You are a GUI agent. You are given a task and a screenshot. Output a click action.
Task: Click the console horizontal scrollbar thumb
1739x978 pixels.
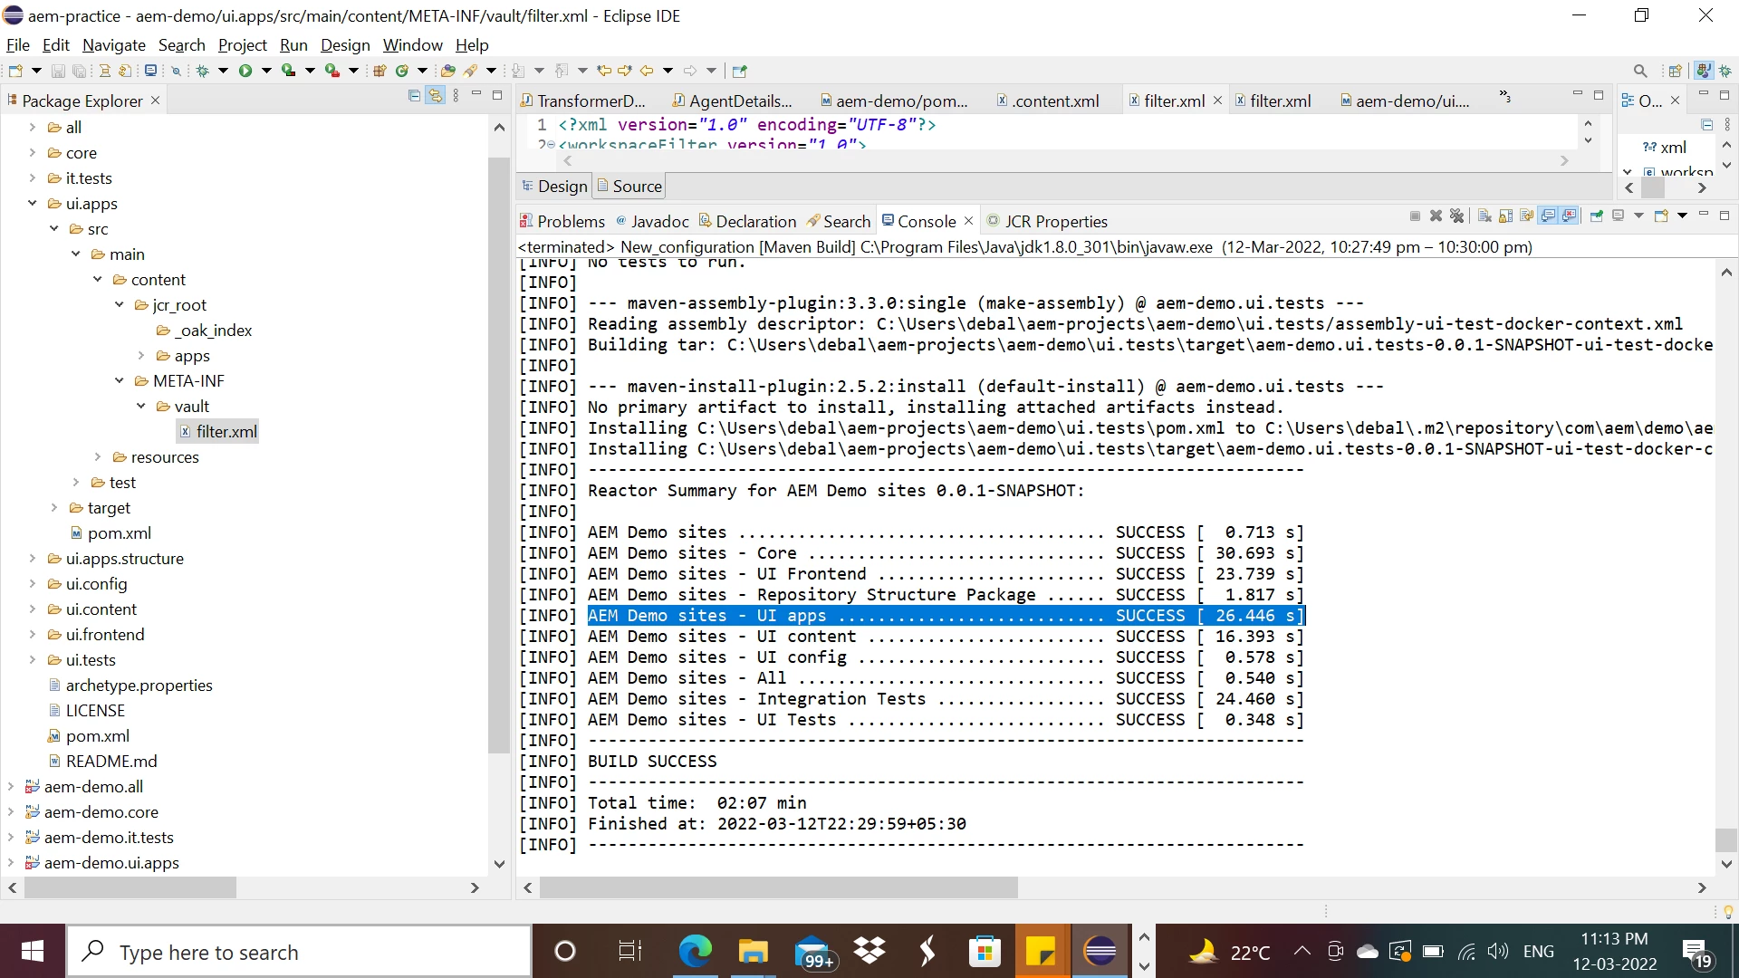pos(779,888)
